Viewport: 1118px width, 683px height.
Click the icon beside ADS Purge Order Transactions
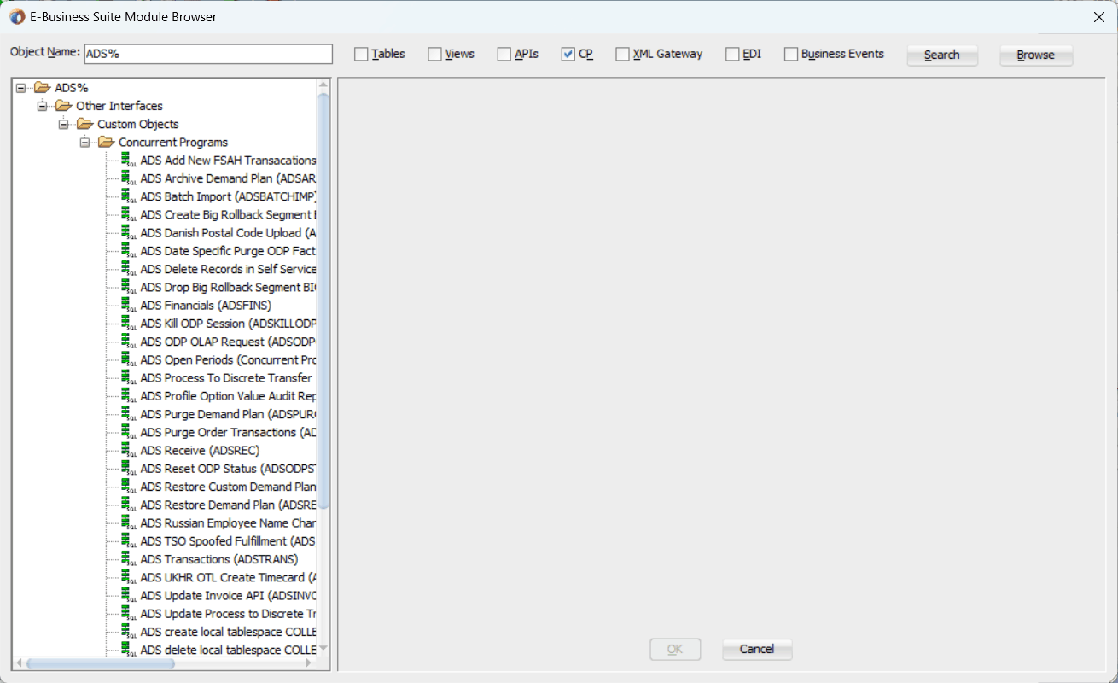tap(129, 432)
